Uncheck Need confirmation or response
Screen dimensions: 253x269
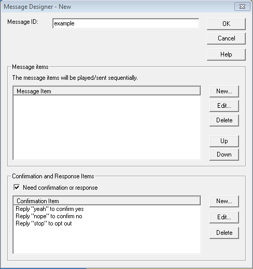pos(17,187)
